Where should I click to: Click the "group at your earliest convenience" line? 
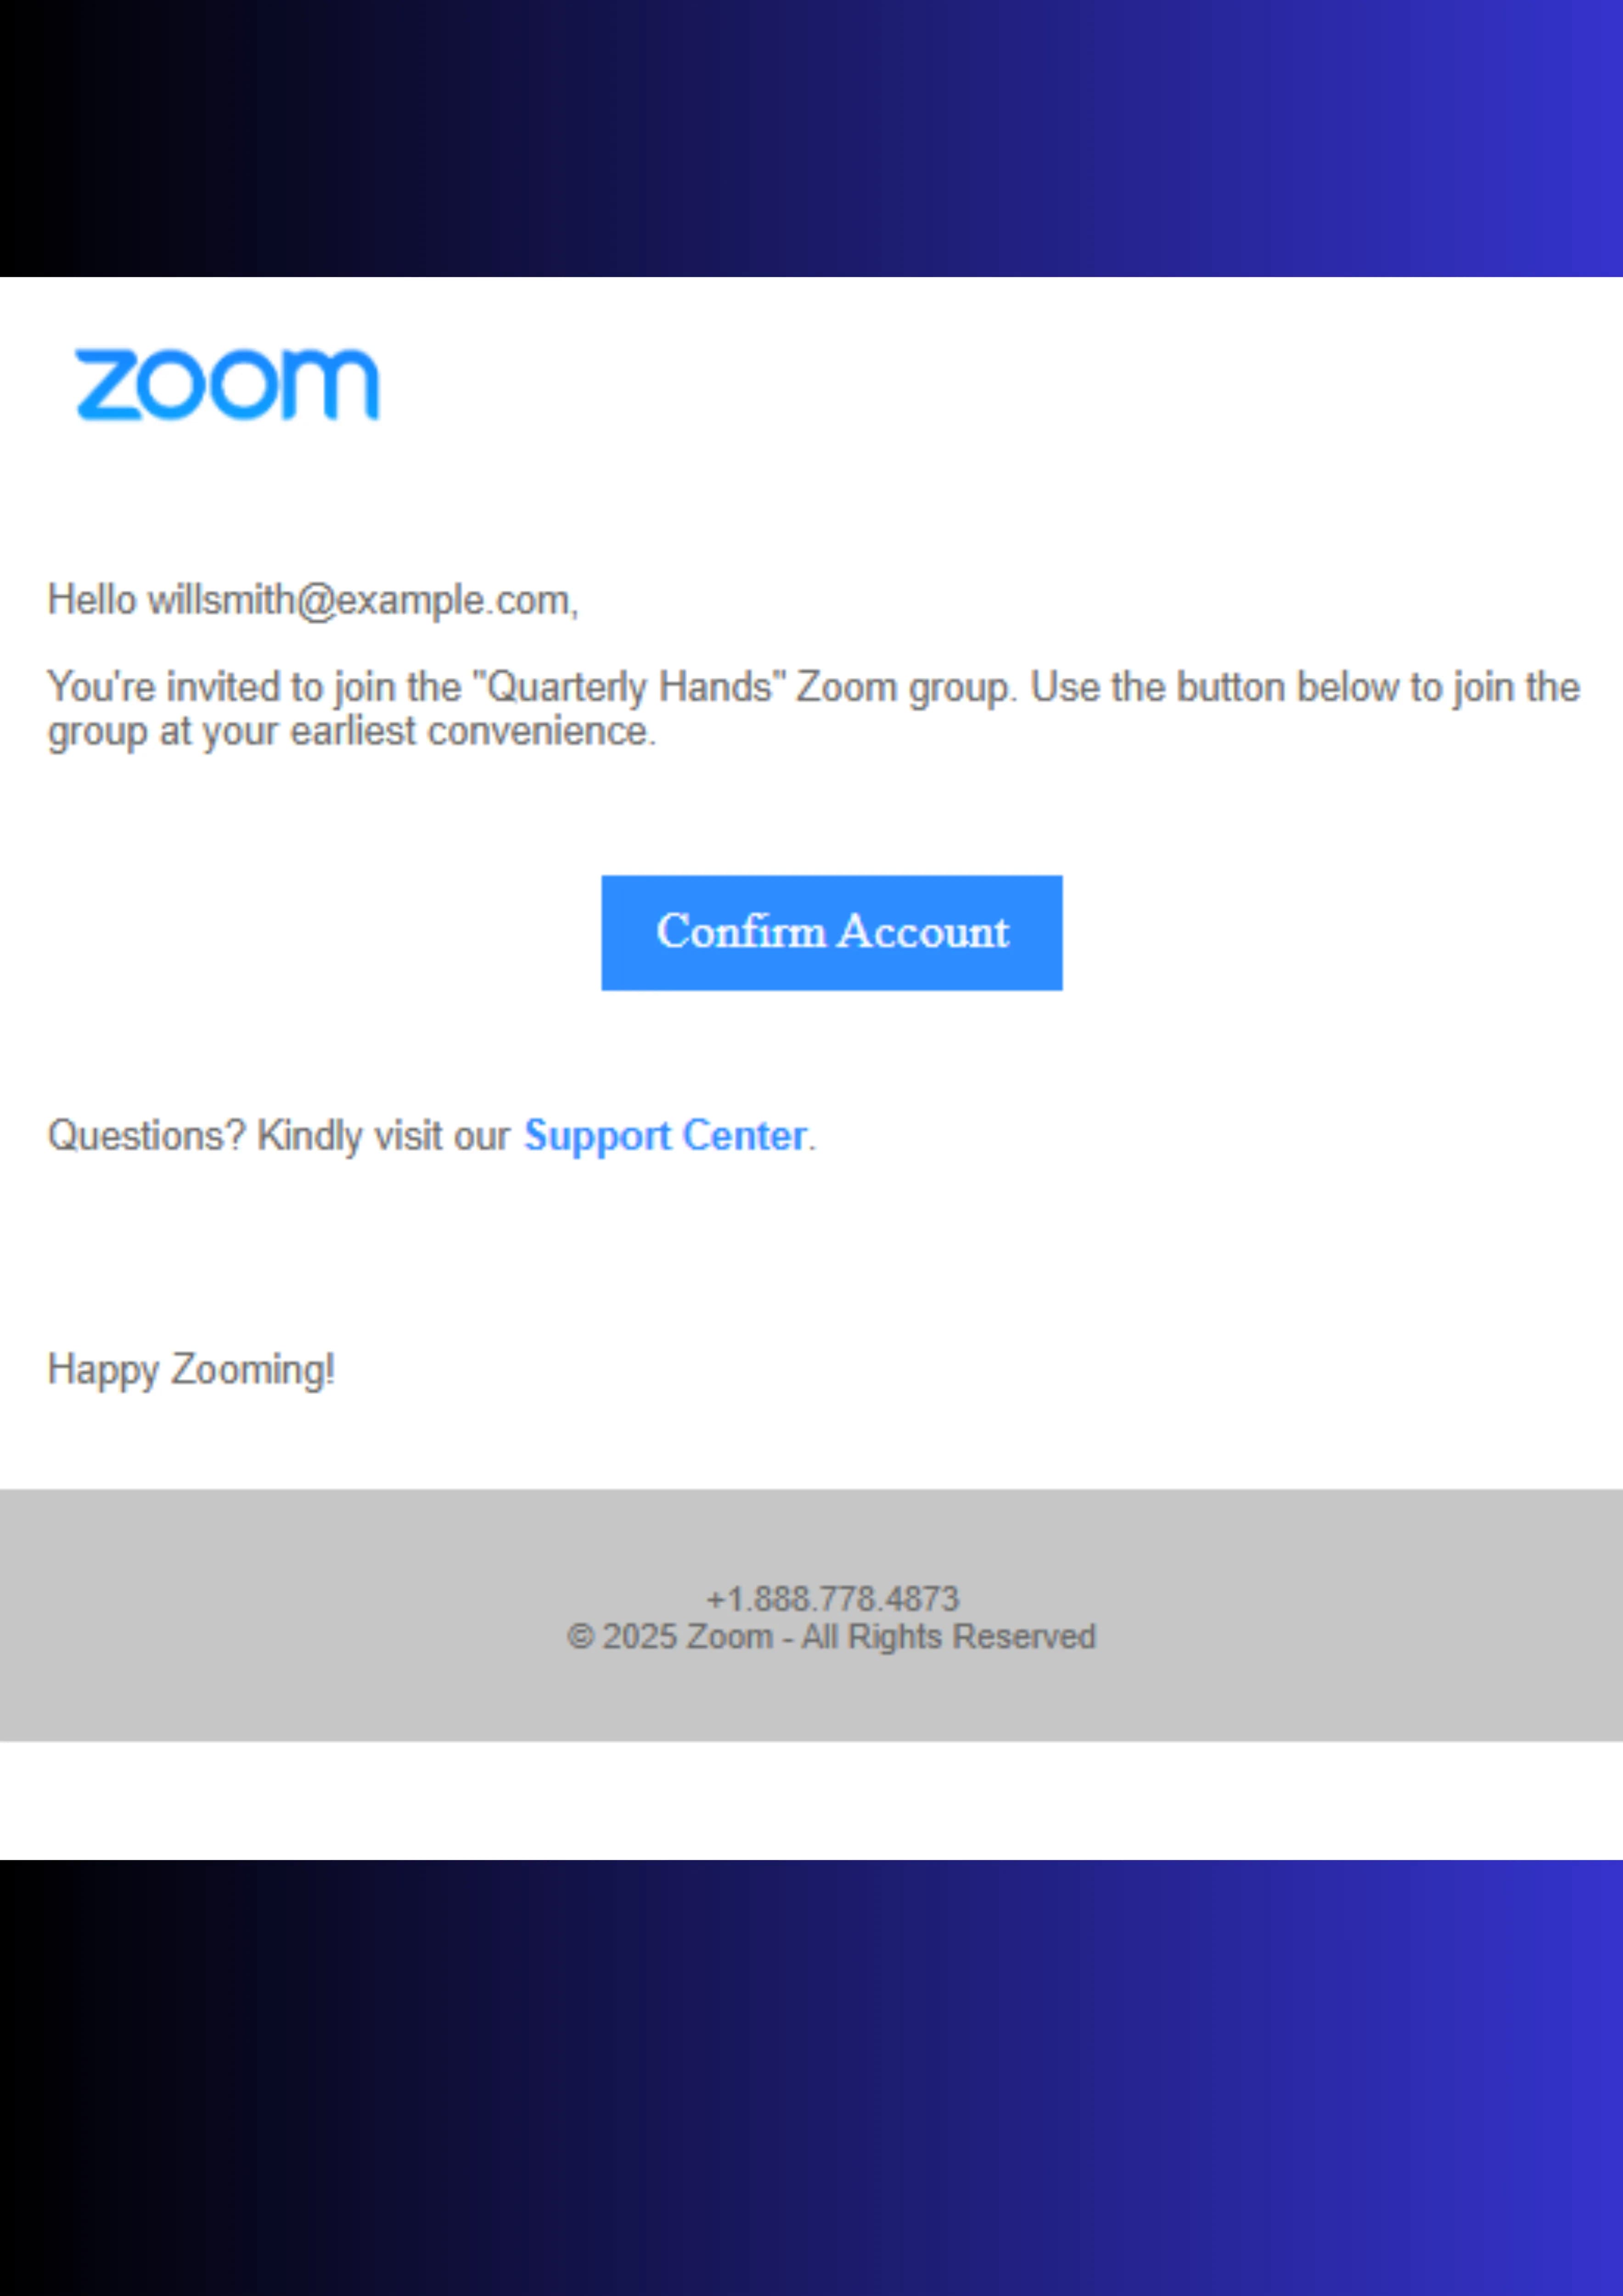click(x=352, y=732)
